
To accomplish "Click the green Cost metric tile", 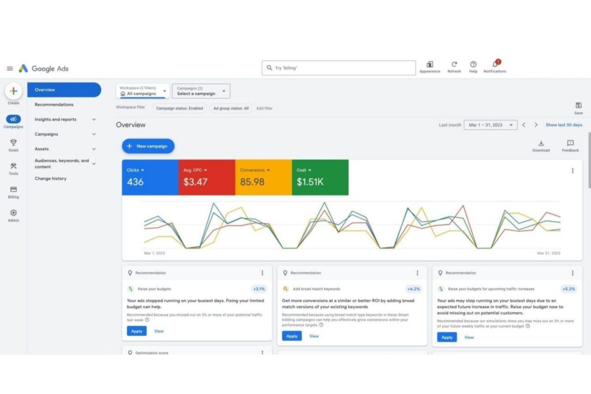I will point(320,178).
